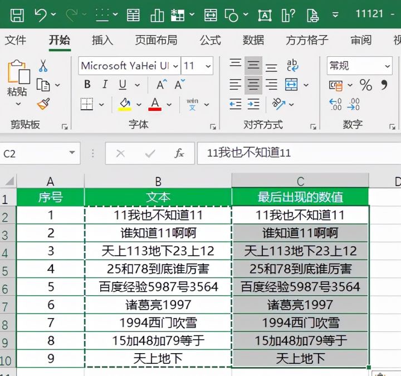
Task: Click the insert function fx icon
Action: point(179,154)
